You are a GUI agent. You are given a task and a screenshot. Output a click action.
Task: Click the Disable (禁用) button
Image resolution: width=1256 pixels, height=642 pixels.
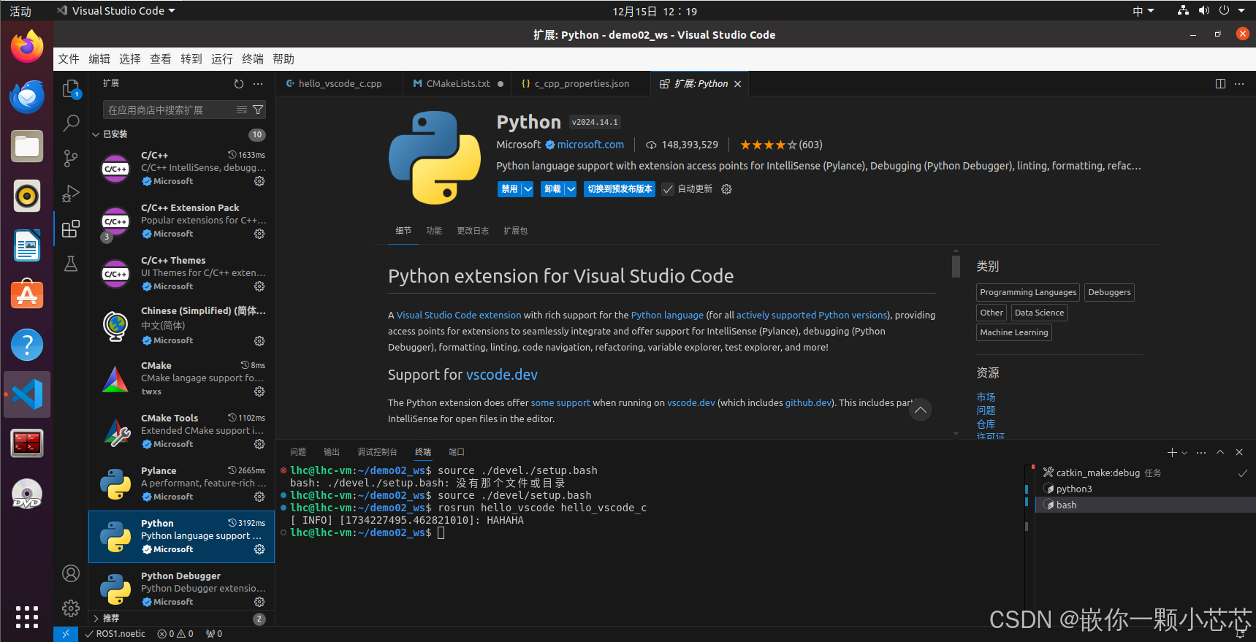509,189
